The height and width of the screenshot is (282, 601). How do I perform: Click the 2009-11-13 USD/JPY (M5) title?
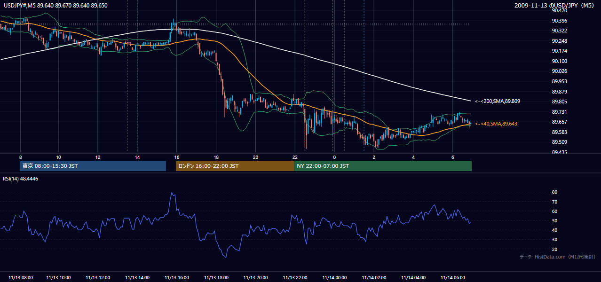coord(555,5)
